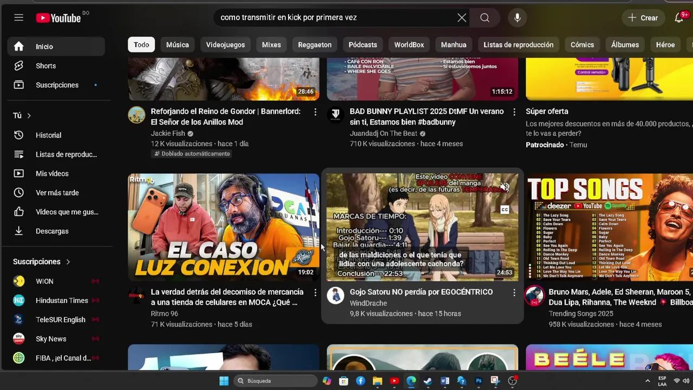
Task: Select the Cómics filter chip
Action: pos(582,45)
